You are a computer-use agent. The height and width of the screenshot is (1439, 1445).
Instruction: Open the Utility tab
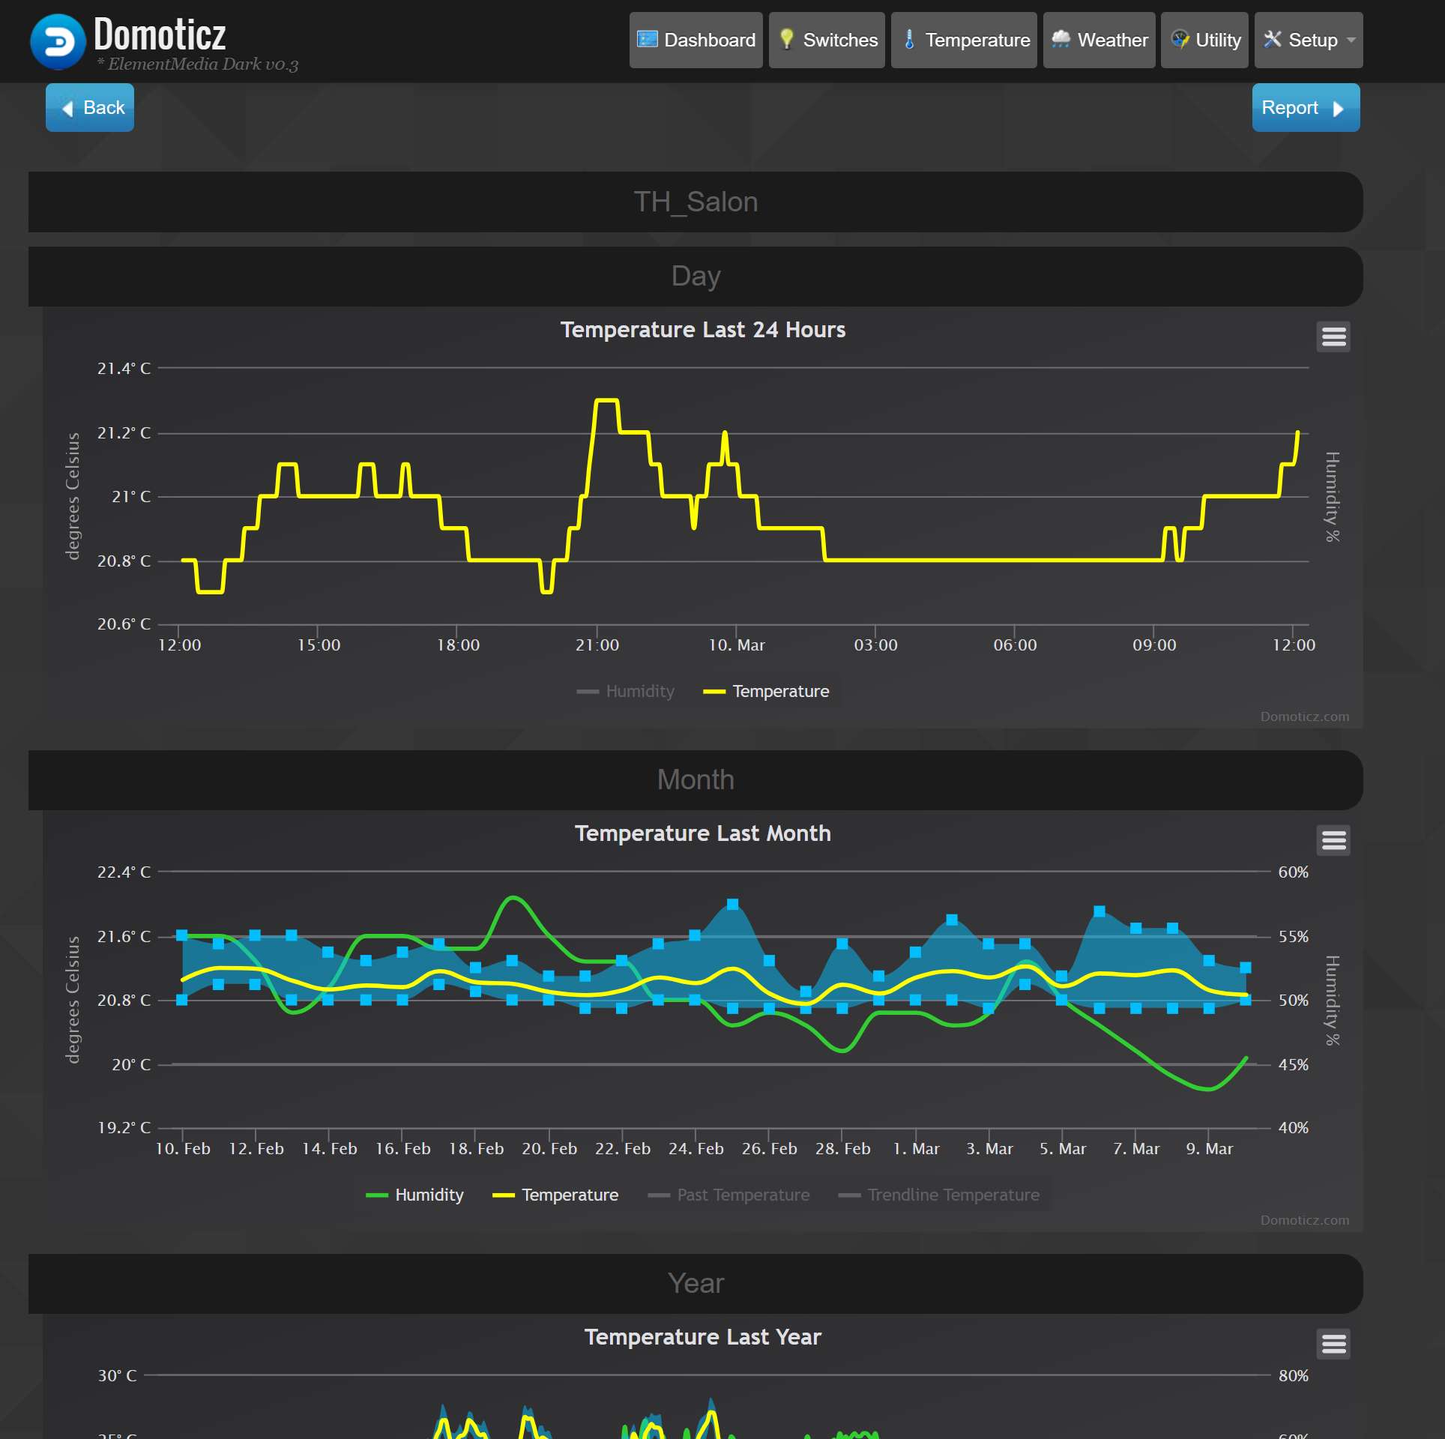tap(1204, 40)
